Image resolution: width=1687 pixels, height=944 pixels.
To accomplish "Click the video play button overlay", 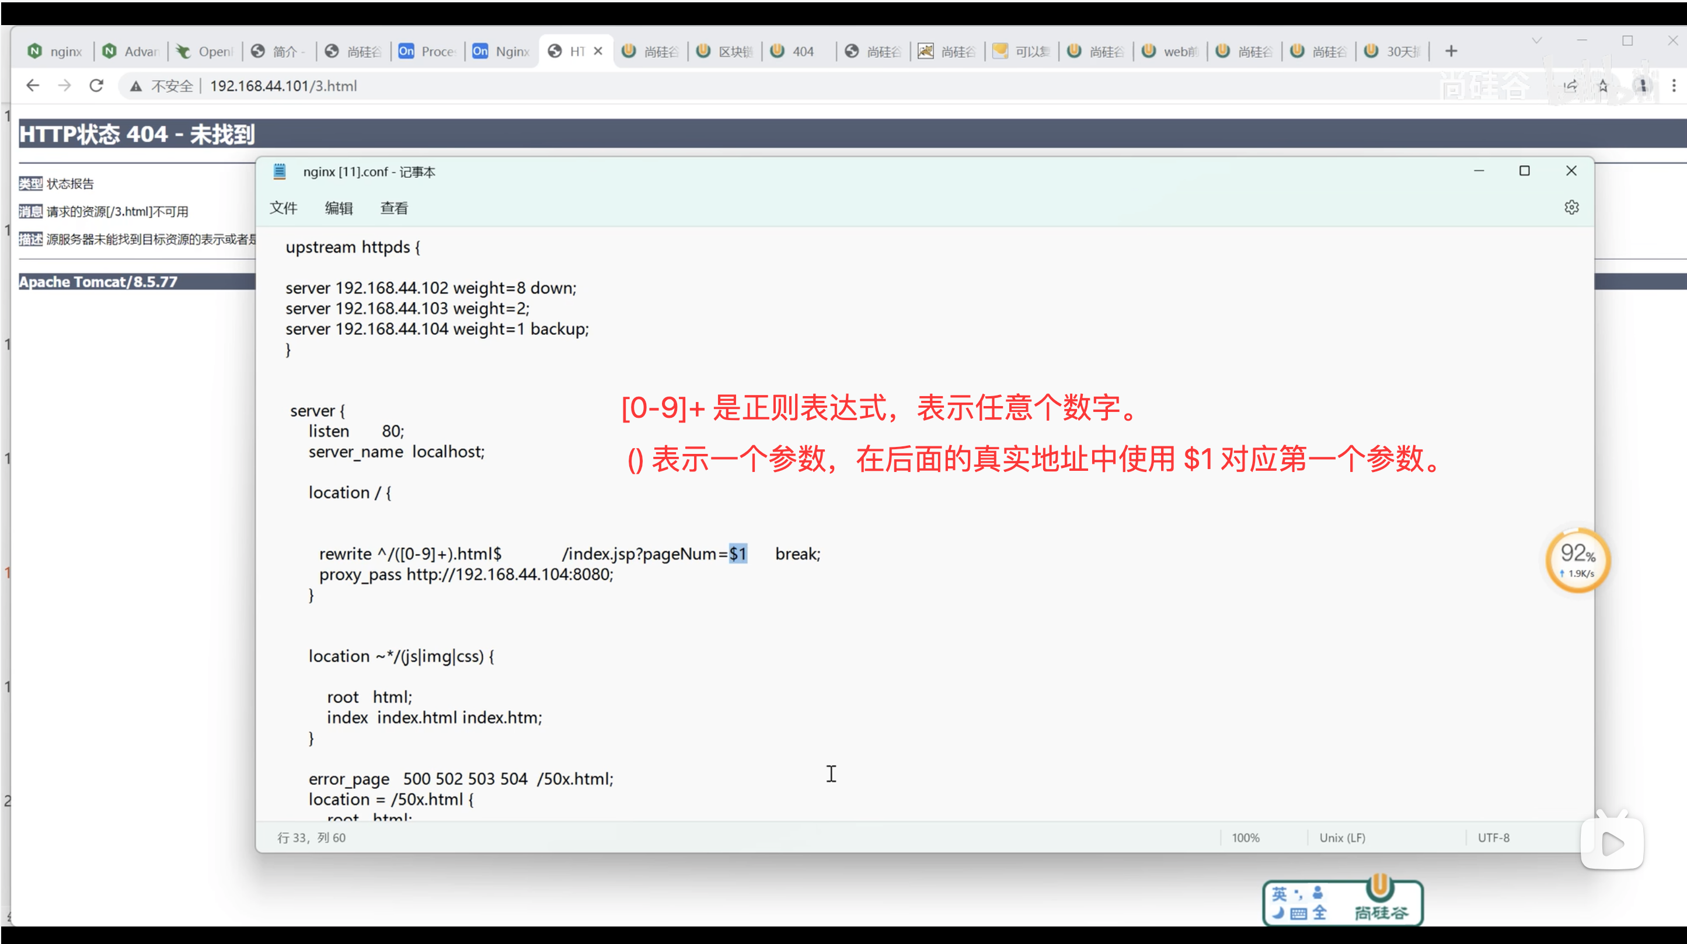I will pyautogui.click(x=1612, y=843).
